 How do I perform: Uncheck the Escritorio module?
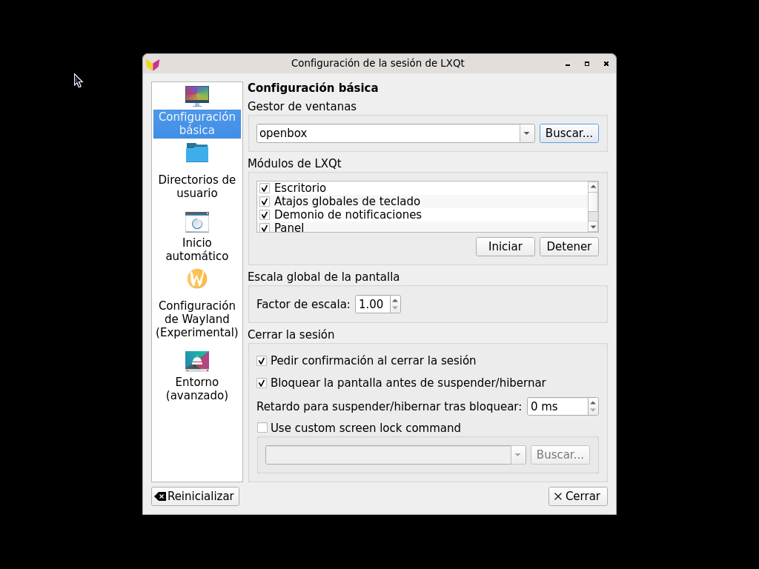point(265,187)
